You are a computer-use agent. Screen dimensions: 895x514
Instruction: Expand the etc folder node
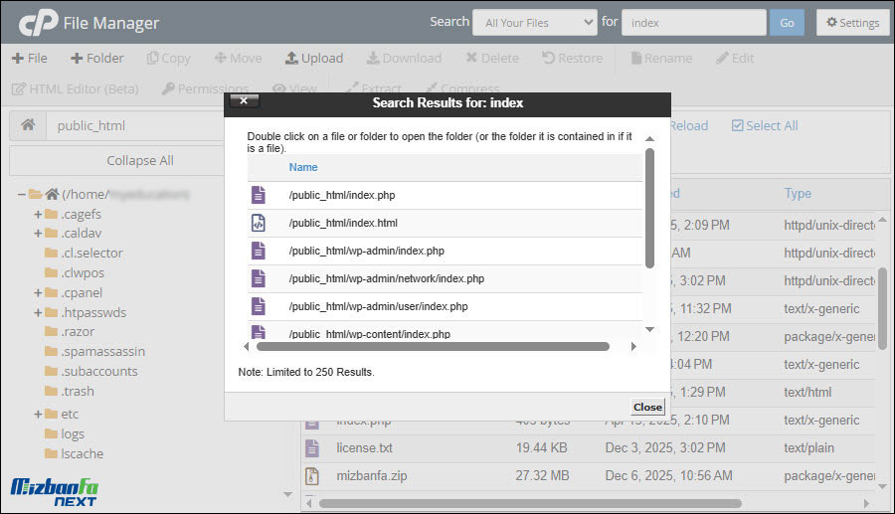tap(38, 414)
